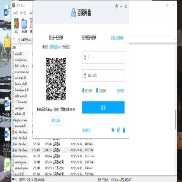
Task: Select the highlighted row sized 16,150,408
Action: tap(53, 150)
